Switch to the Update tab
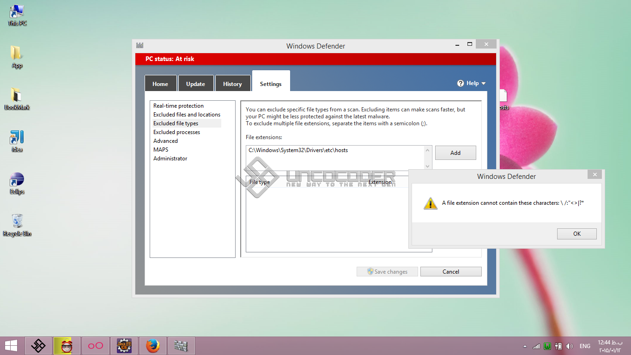Viewport: 631px width, 355px height. click(x=195, y=84)
